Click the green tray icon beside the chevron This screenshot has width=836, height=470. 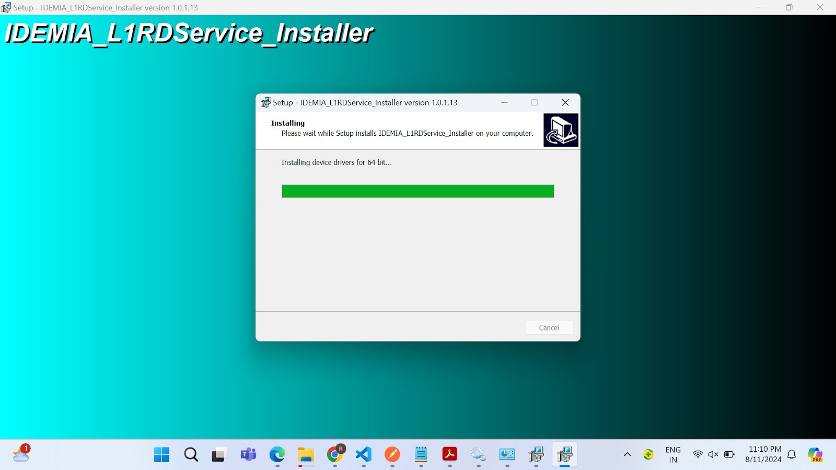pyautogui.click(x=648, y=454)
